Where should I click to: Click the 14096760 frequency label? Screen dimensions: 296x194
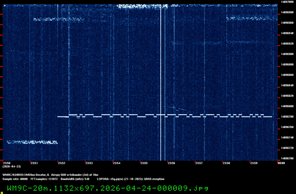(287, 127)
